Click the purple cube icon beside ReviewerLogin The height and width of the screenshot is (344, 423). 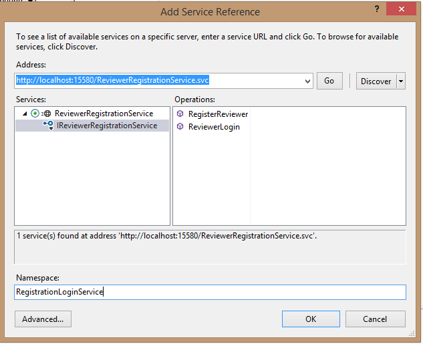tap(180, 126)
